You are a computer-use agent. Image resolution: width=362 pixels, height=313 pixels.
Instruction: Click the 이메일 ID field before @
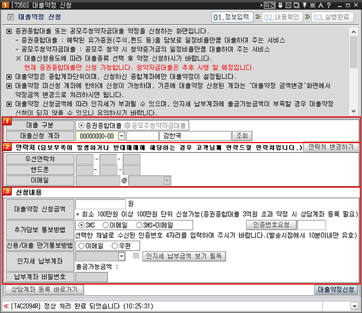click(x=98, y=180)
